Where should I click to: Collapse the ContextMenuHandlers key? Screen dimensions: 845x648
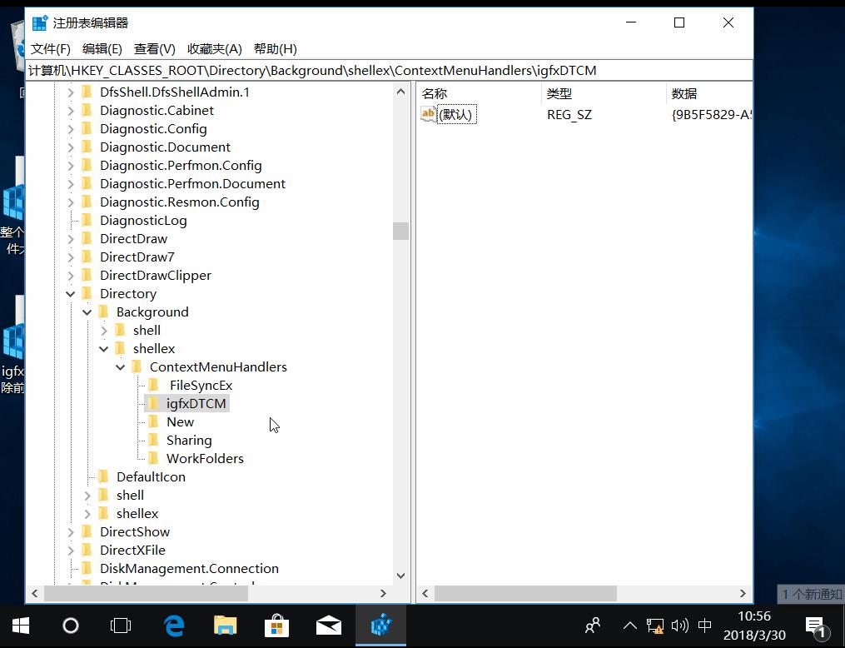120,366
